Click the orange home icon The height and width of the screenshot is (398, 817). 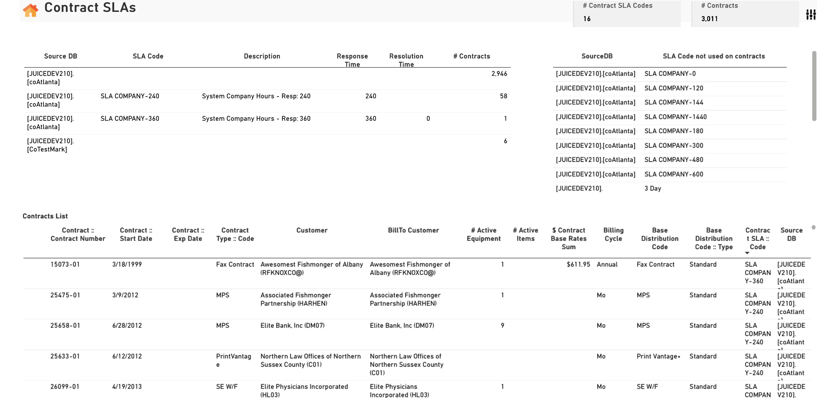click(x=31, y=10)
